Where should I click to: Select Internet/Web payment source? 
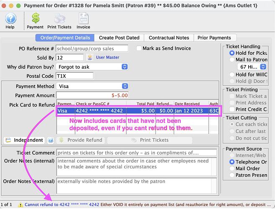coord(232,155)
